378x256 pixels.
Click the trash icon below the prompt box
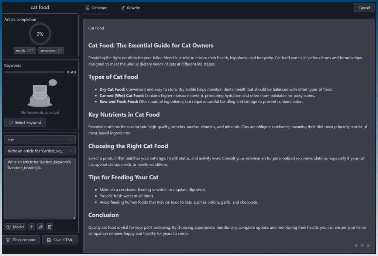(x=50, y=227)
